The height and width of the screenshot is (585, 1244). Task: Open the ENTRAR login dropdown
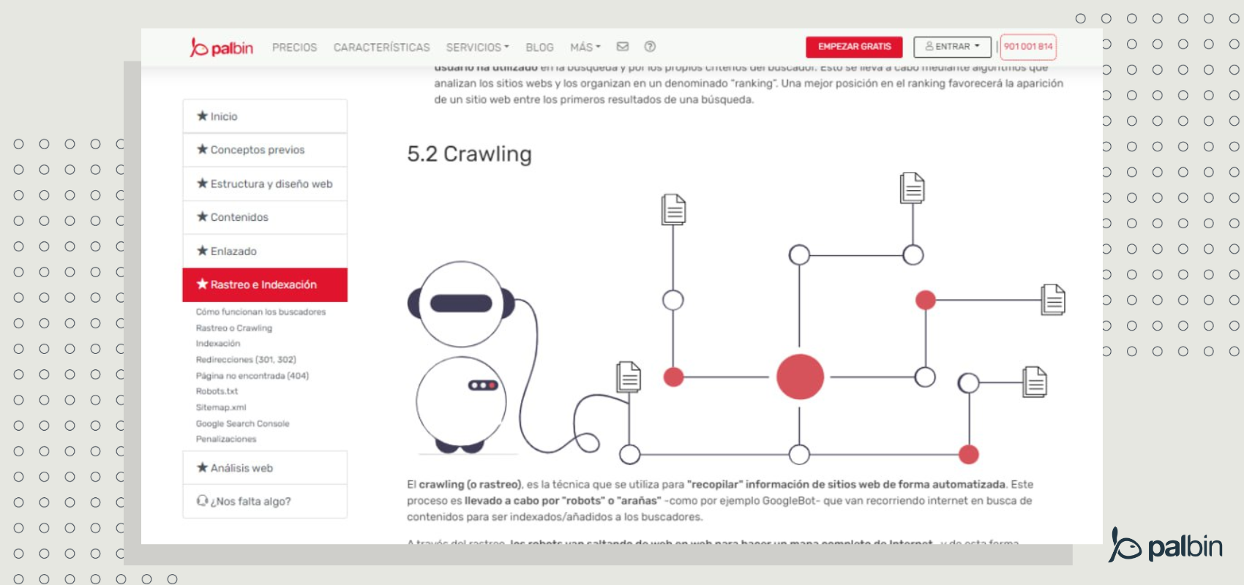tap(952, 47)
